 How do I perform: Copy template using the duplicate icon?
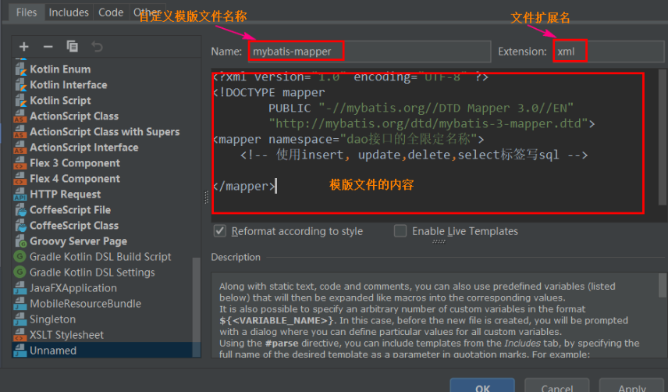(x=73, y=46)
